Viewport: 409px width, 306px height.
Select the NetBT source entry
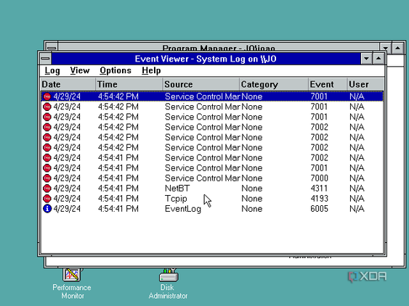tap(177, 189)
